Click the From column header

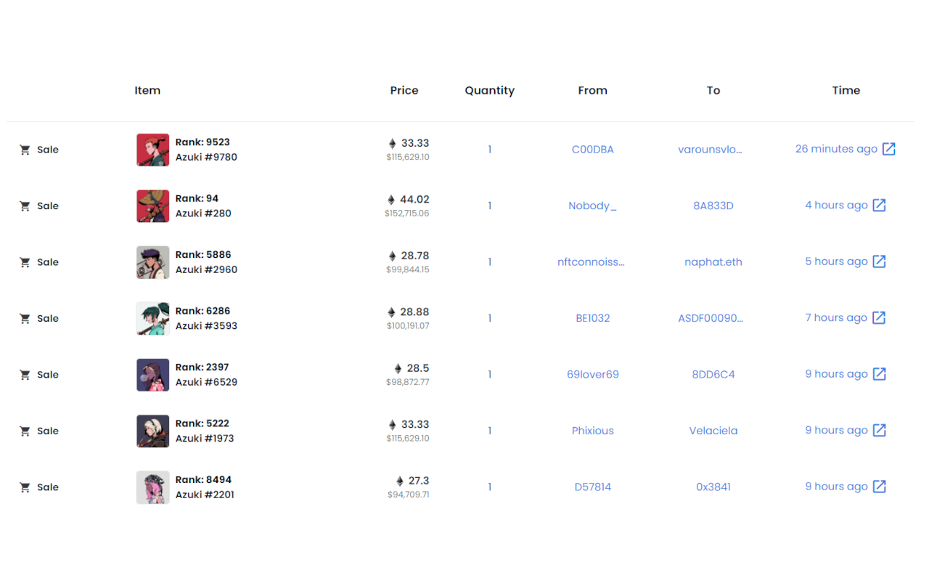point(593,91)
